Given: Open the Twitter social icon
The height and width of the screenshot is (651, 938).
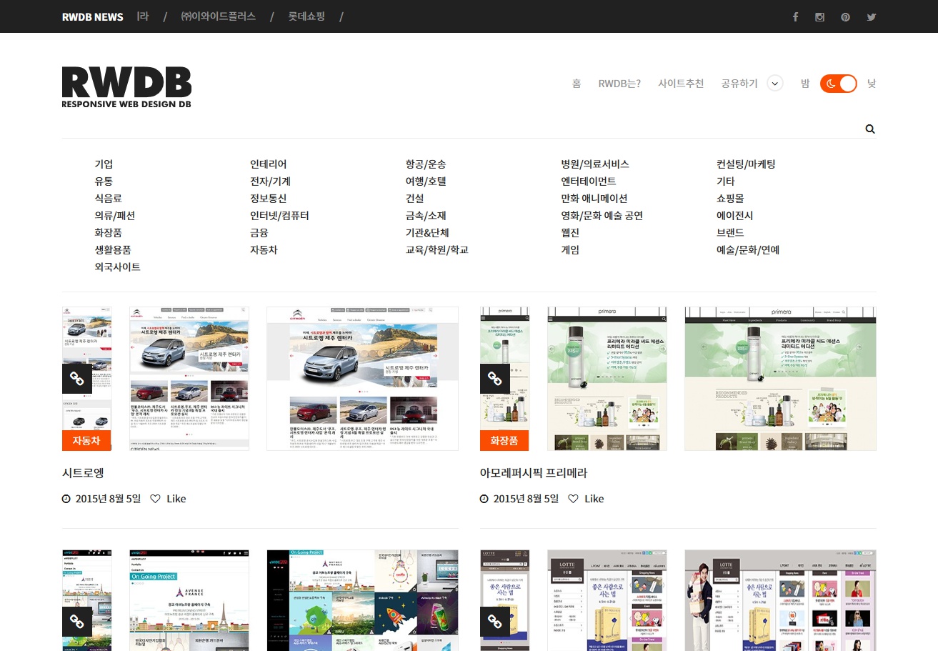Looking at the screenshot, I should (x=871, y=17).
